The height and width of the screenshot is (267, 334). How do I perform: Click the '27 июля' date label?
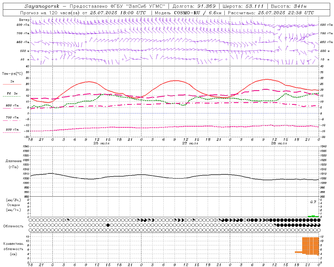[x=190, y=143]
